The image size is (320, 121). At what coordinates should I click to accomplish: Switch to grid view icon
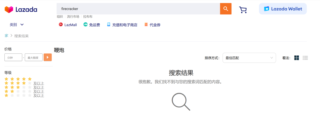point(297,58)
